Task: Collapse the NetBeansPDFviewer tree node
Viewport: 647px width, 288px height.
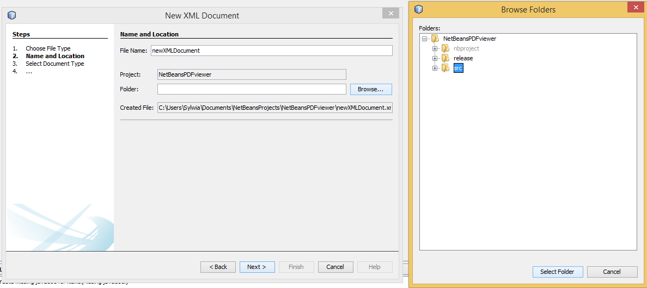Action: pos(424,39)
